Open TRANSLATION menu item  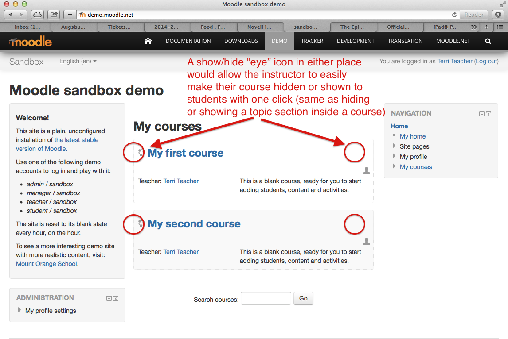(x=405, y=41)
